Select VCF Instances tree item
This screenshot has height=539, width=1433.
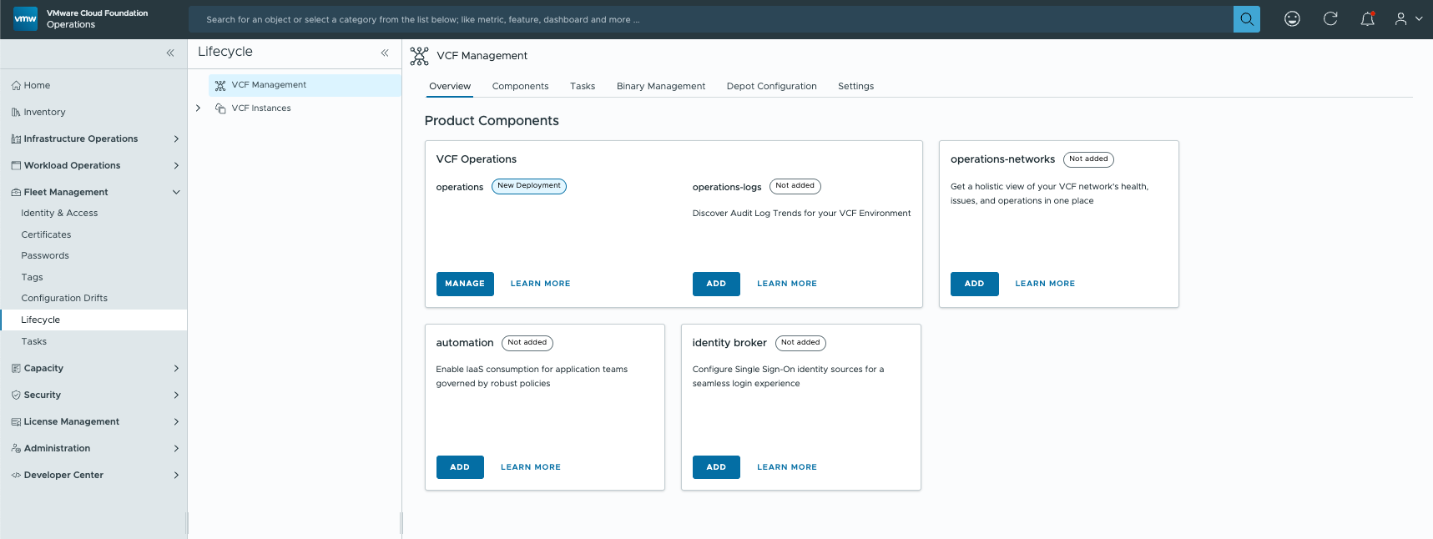coord(261,108)
